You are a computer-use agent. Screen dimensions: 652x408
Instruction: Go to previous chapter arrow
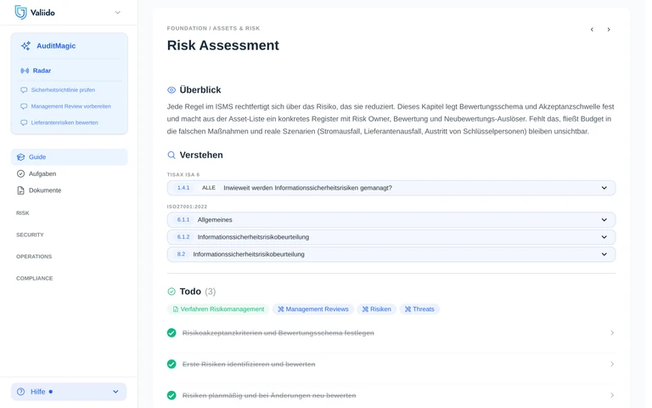coord(592,30)
